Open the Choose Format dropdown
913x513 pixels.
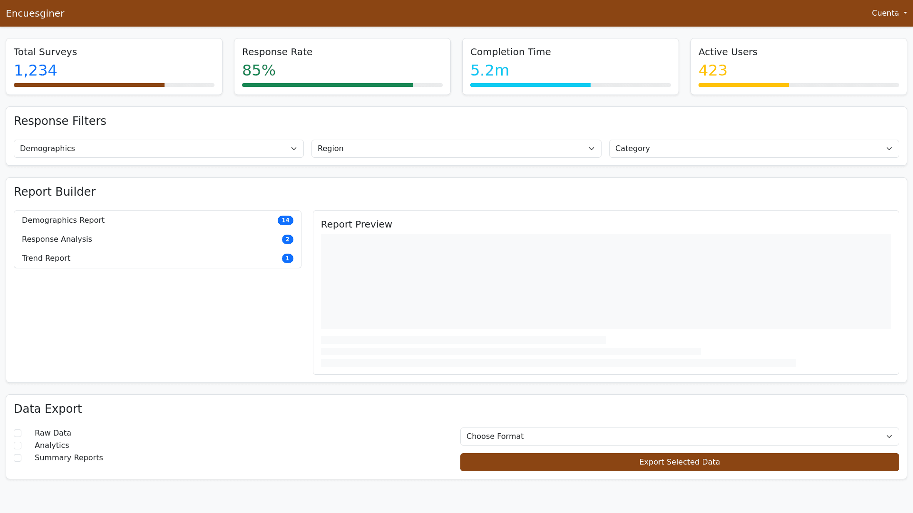coord(679,437)
